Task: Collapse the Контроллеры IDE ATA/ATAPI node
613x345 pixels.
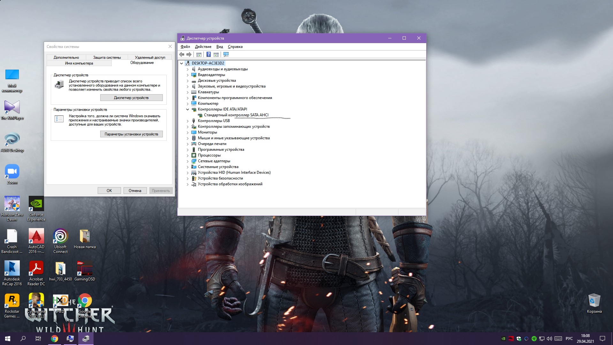Action: click(x=188, y=109)
